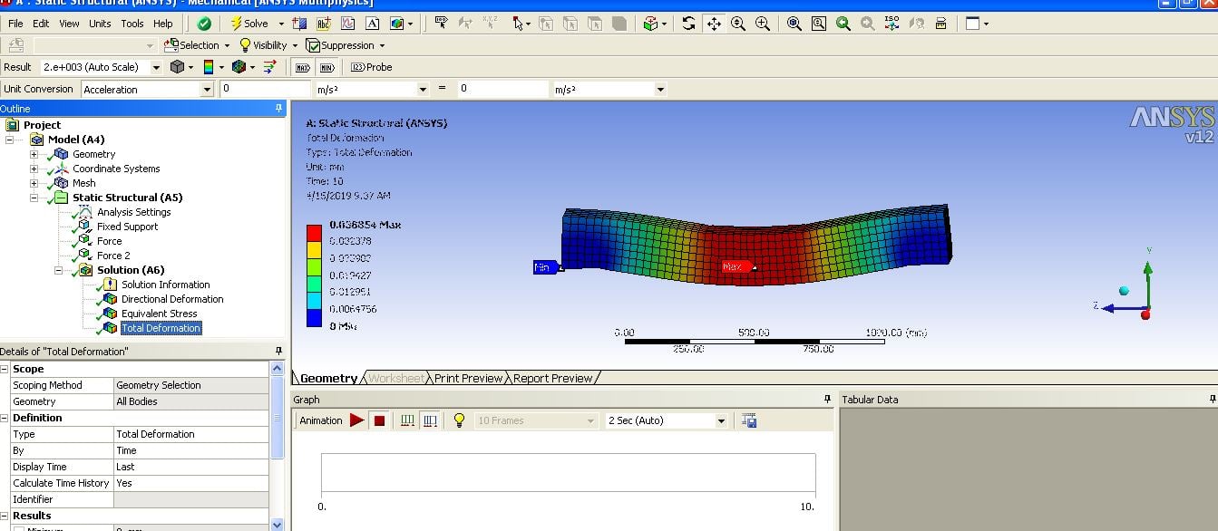Open the Visibility dropdown menu
The height and width of the screenshot is (531, 1218).
pos(268,45)
